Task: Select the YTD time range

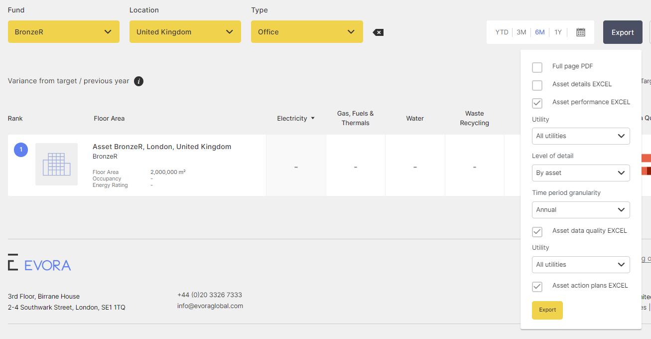Action: point(502,32)
